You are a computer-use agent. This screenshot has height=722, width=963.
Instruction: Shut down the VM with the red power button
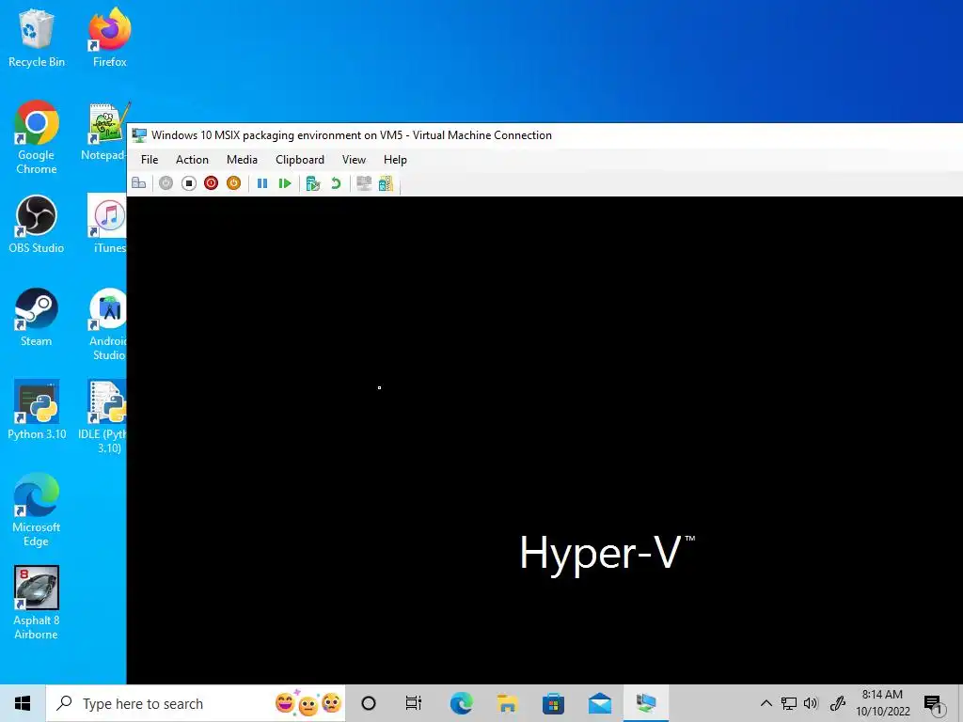(x=212, y=183)
